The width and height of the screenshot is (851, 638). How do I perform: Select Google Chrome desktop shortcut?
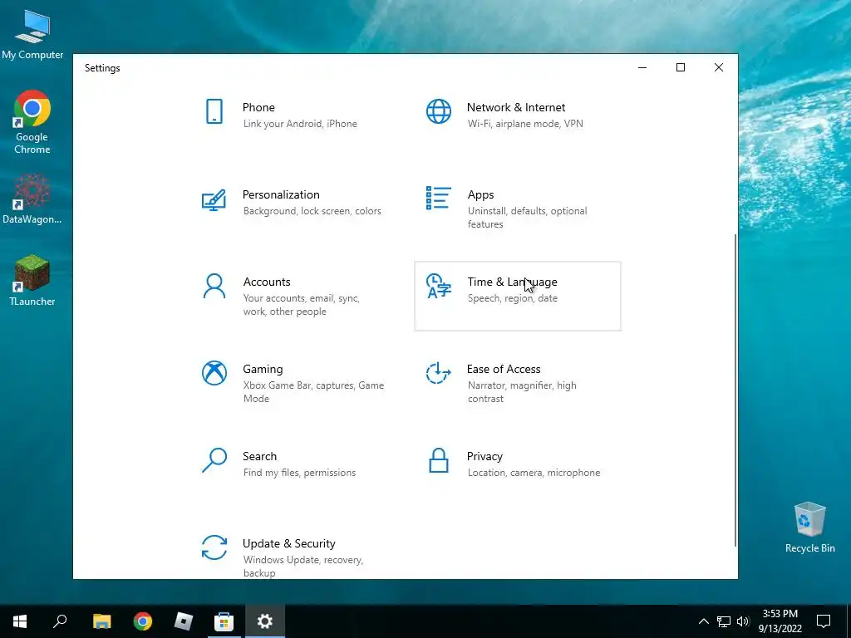tap(32, 122)
